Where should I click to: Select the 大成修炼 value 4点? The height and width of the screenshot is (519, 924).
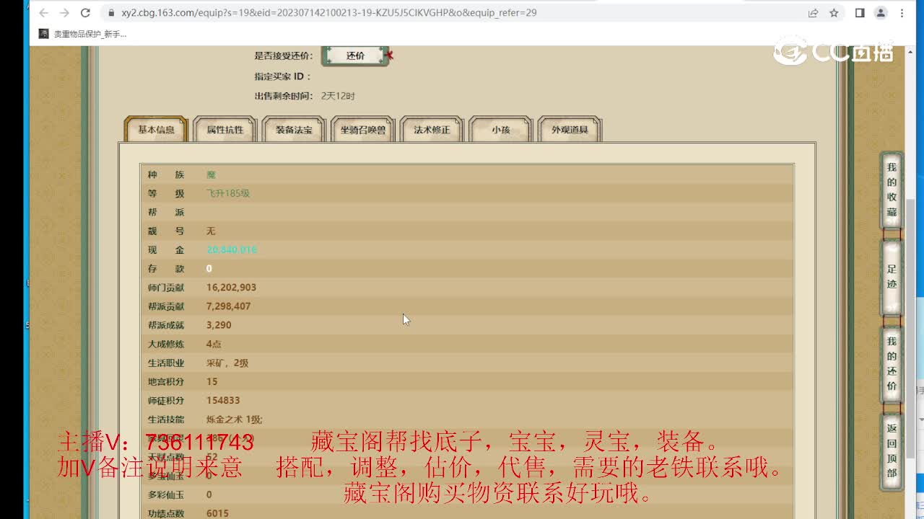click(214, 344)
